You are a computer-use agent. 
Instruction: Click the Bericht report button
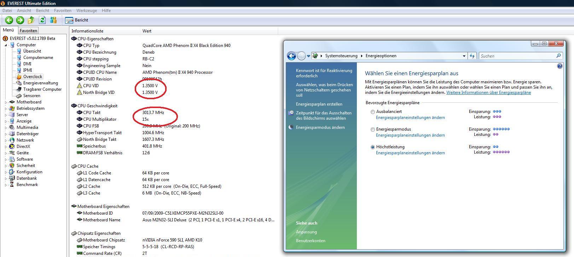77,20
